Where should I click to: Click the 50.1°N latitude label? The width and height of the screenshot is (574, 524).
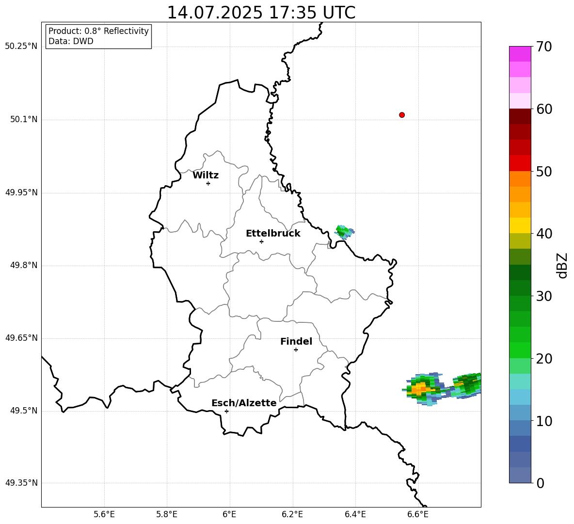coord(24,120)
